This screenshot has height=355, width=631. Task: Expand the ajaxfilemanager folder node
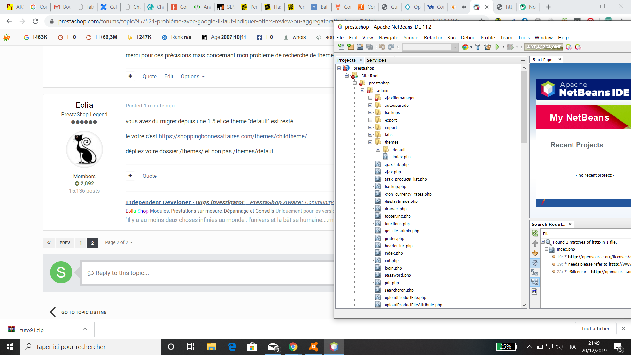[370, 98]
